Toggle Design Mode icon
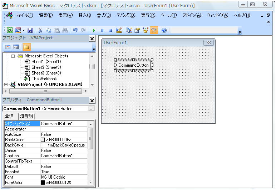 point(119,30)
